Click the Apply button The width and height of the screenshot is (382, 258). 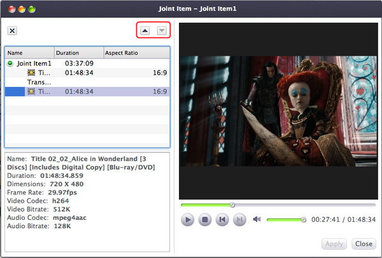pyautogui.click(x=334, y=243)
